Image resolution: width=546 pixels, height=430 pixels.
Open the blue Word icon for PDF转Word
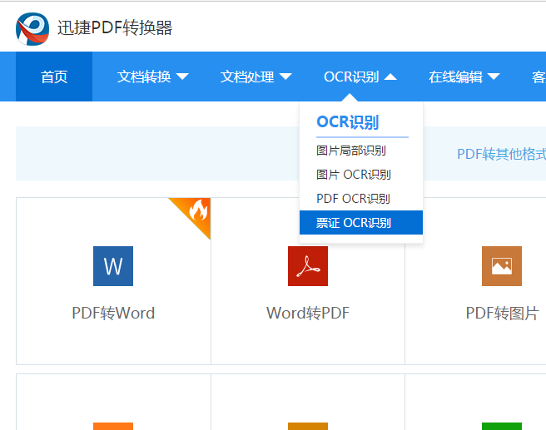[113, 266]
